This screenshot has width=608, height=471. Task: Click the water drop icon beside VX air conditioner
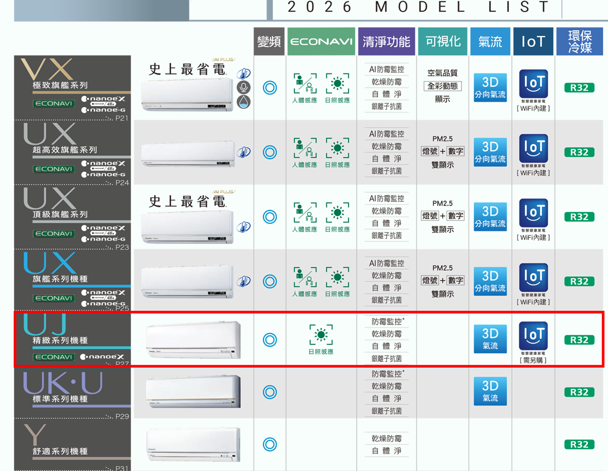pos(244,101)
